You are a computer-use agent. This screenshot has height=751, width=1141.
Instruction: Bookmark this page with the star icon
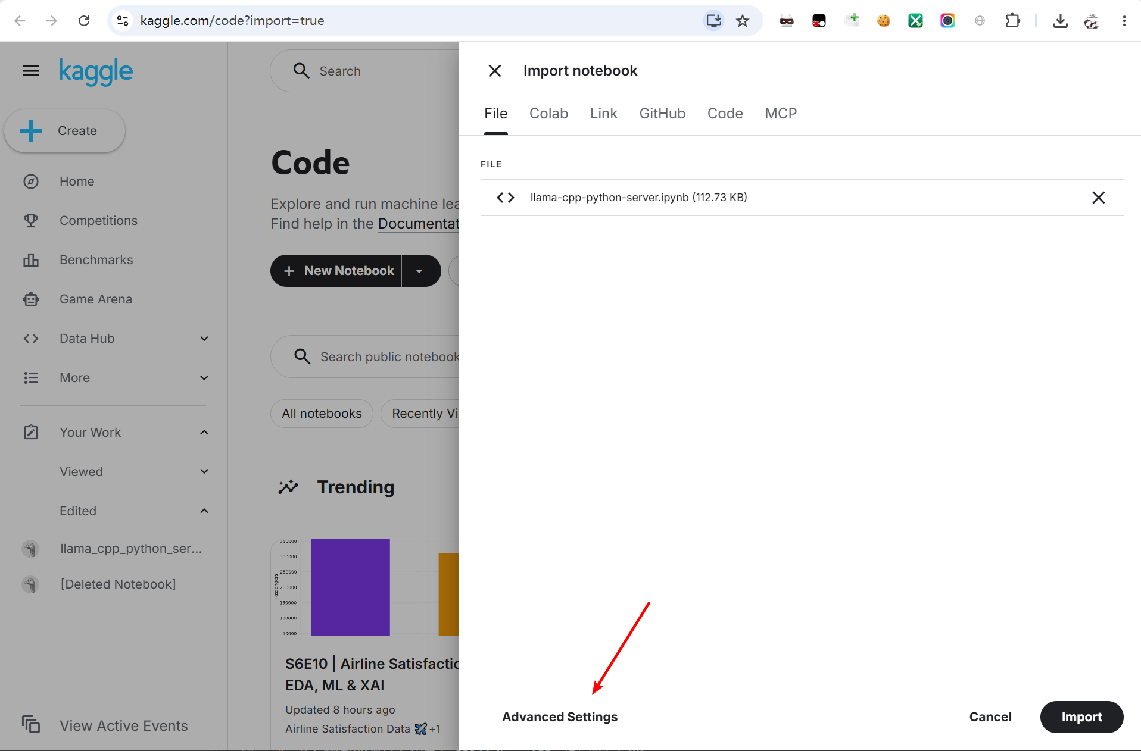[742, 21]
